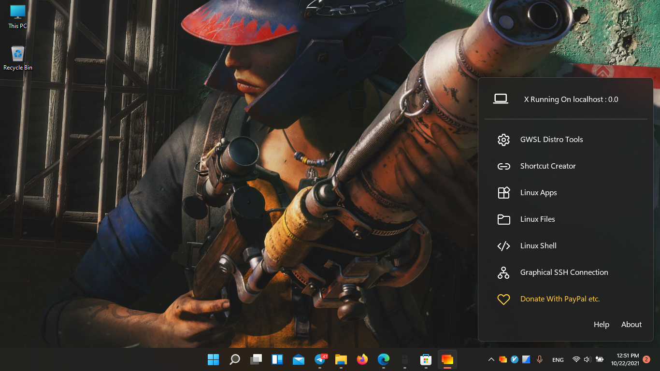Click the active GWSL taskbar icon

447,359
